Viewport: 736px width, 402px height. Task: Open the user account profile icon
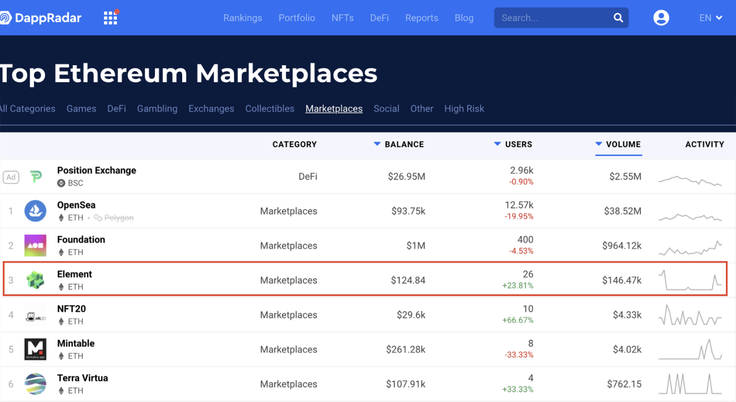[x=661, y=18]
